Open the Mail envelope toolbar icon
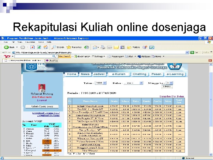The height and width of the screenshot is (160, 213). pos(95,47)
